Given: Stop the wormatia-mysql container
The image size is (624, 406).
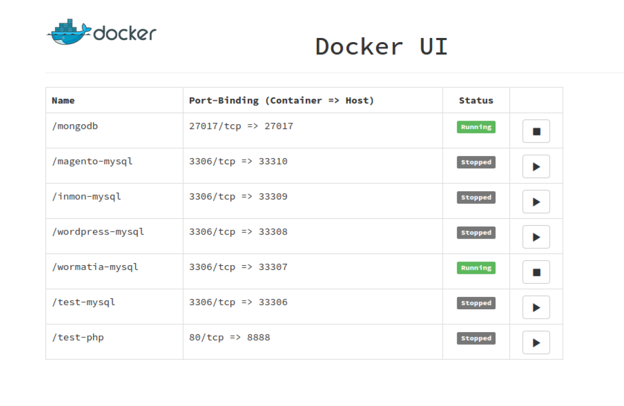Looking at the screenshot, I should tap(536, 272).
